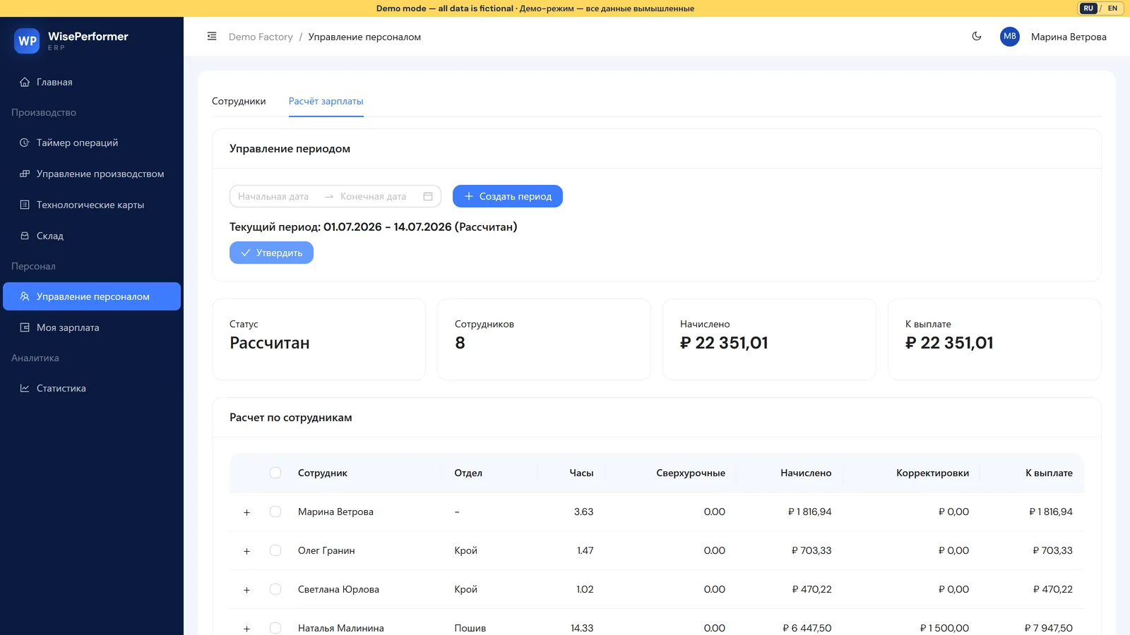Click the Конечная дата input field

pyautogui.click(x=374, y=196)
